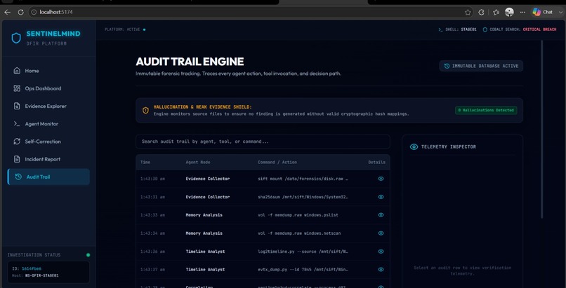Click host name WS-DFIR-STAGE01
Viewport: 566px width, 288px height.
[41, 275]
